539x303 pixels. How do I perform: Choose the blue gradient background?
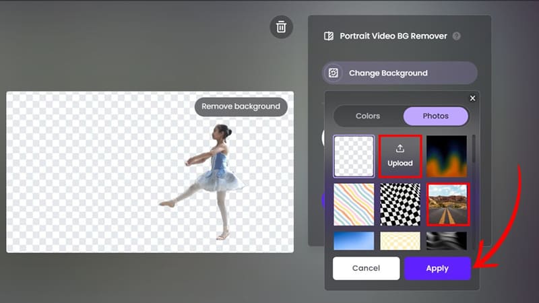[x=354, y=240]
